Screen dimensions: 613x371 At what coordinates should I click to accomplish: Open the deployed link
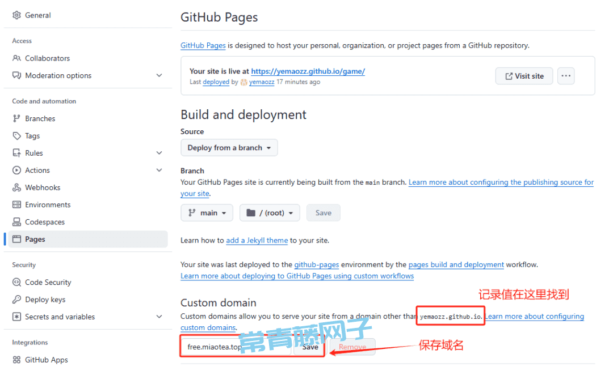click(216, 82)
